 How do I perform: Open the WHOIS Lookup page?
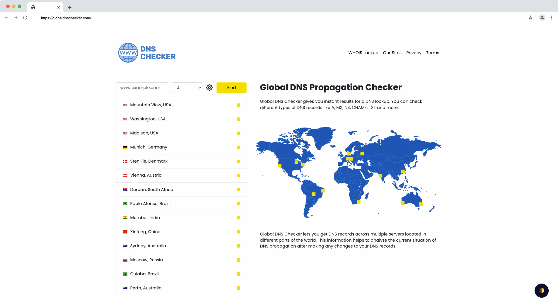[x=363, y=53]
